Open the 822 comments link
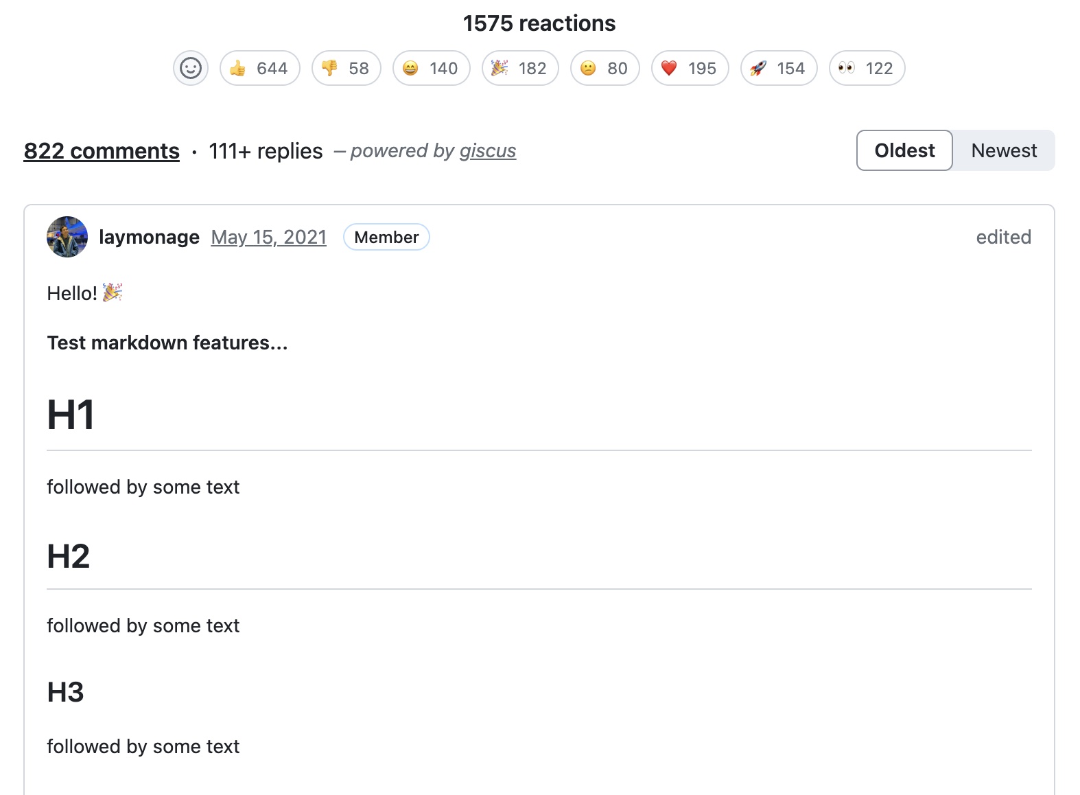 click(x=102, y=151)
